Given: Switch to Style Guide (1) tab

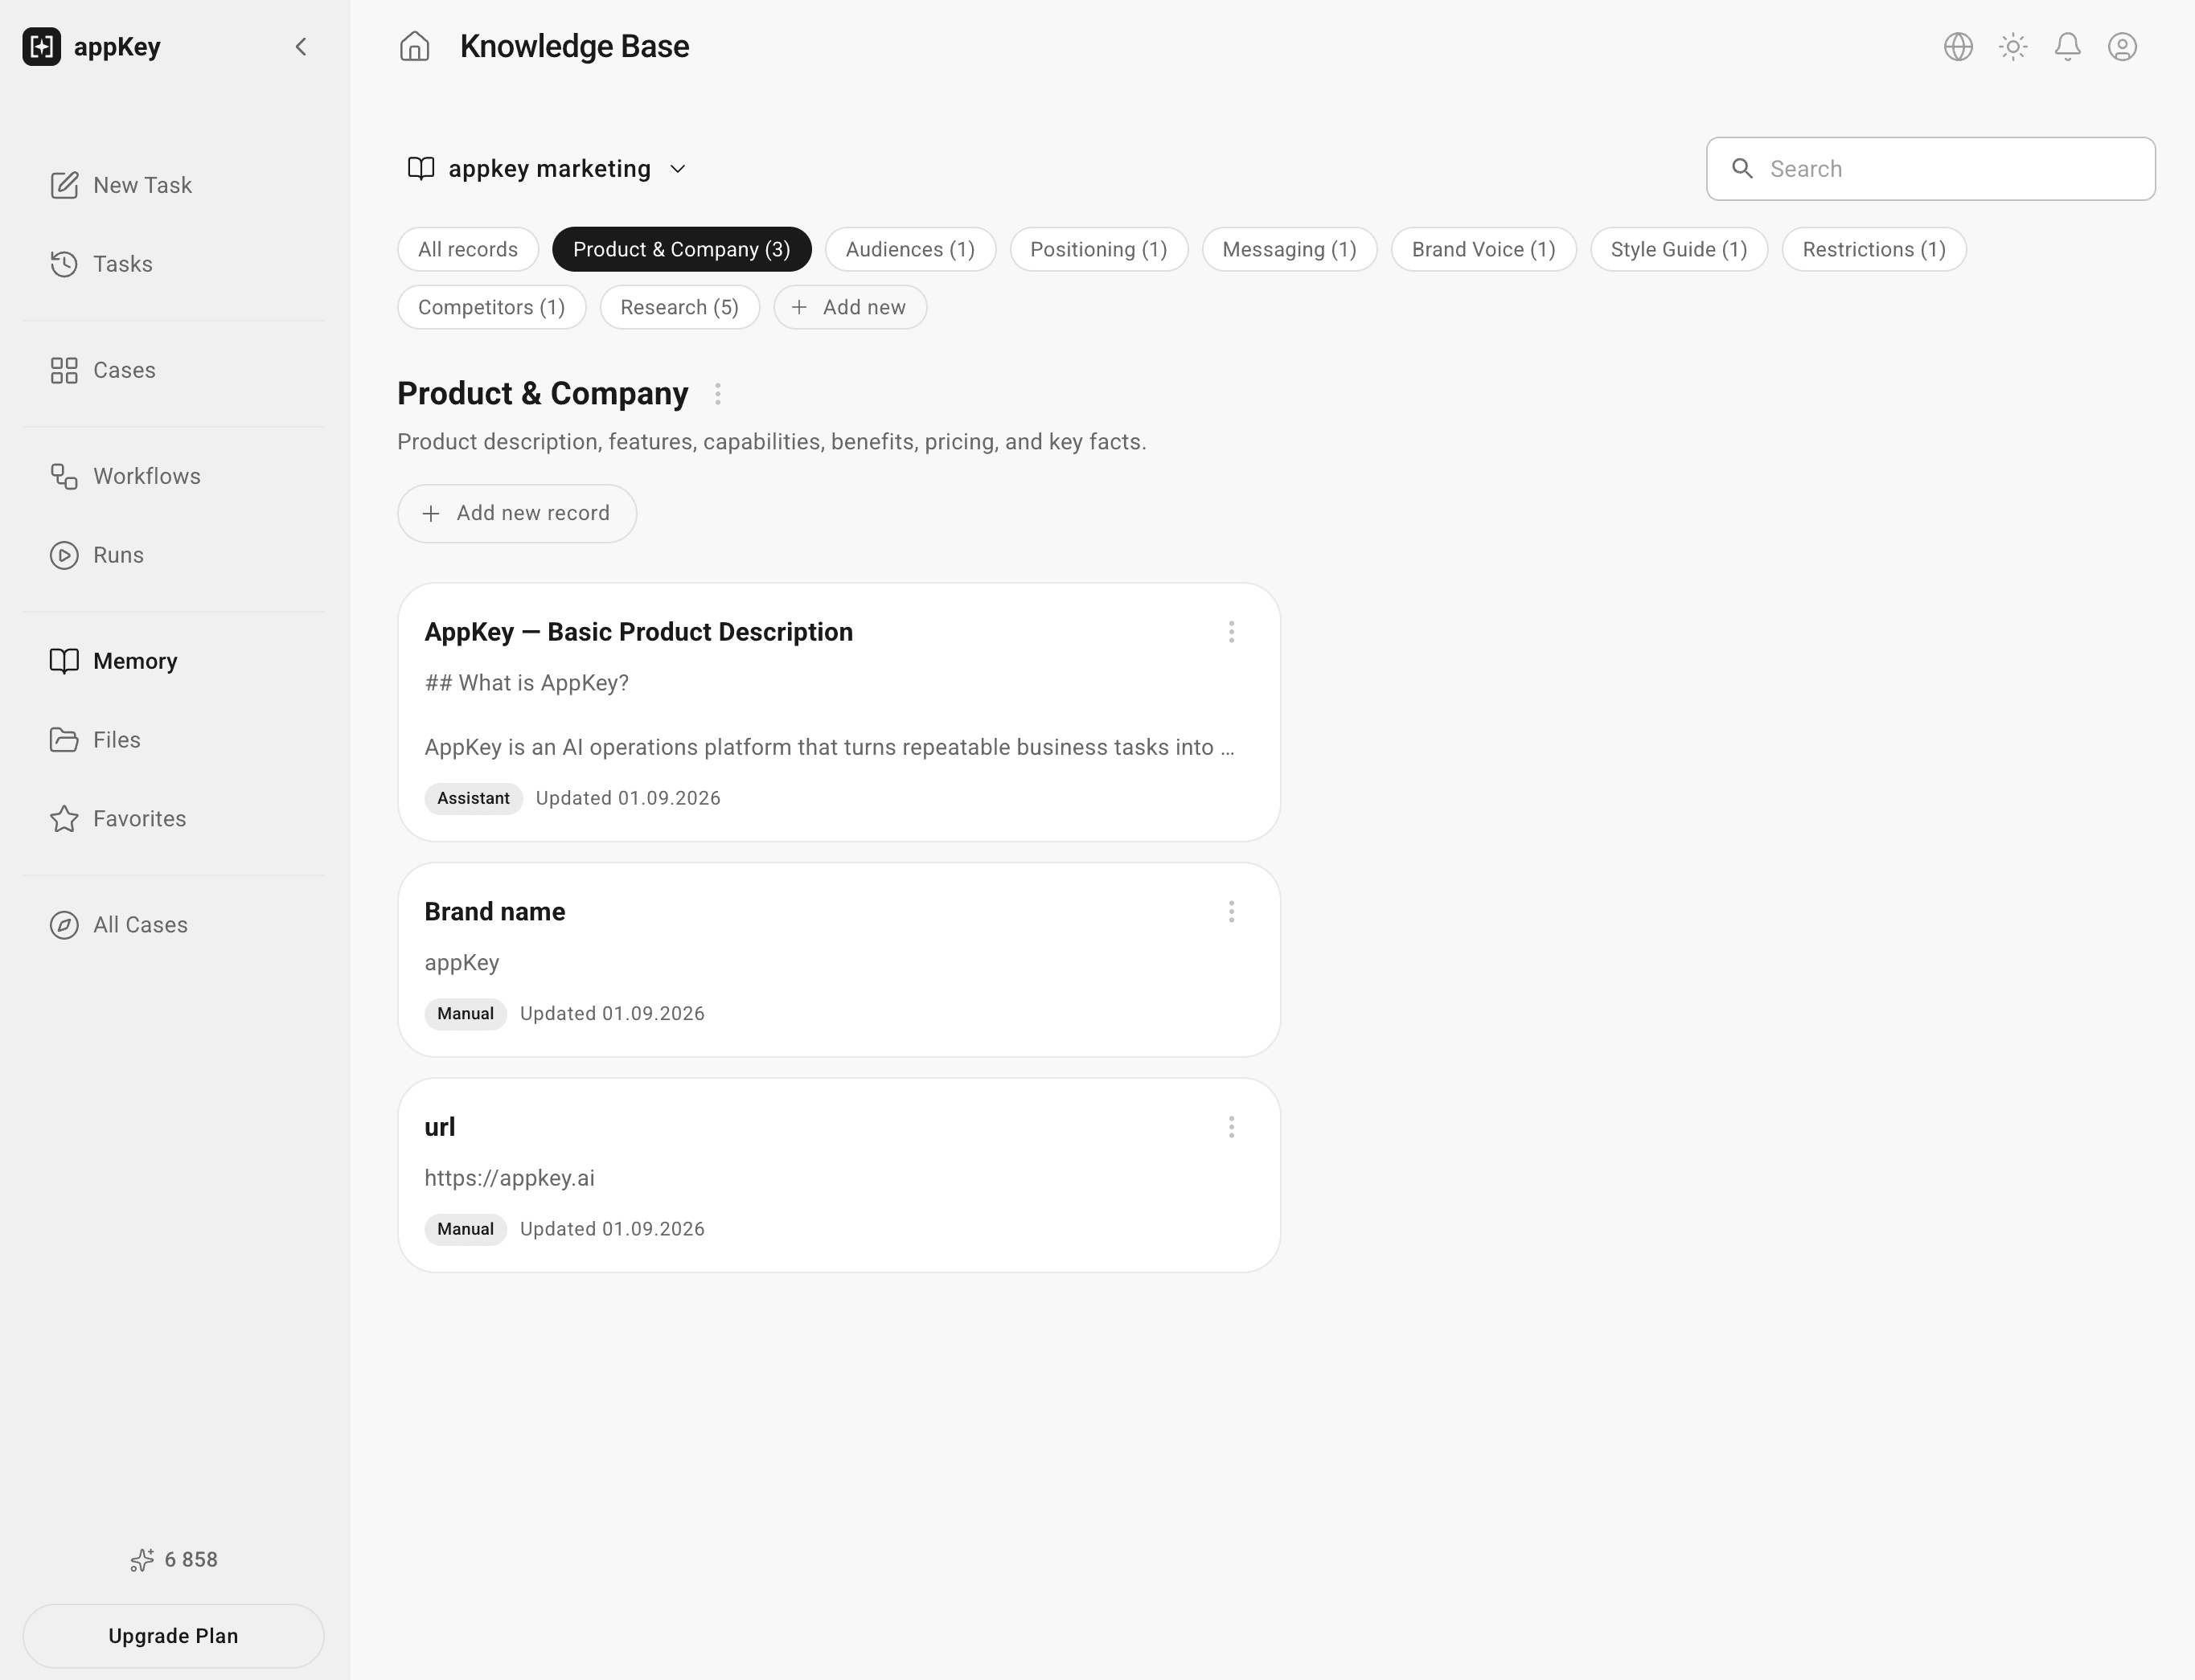Looking at the screenshot, I should pyautogui.click(x=1679, y=249).
